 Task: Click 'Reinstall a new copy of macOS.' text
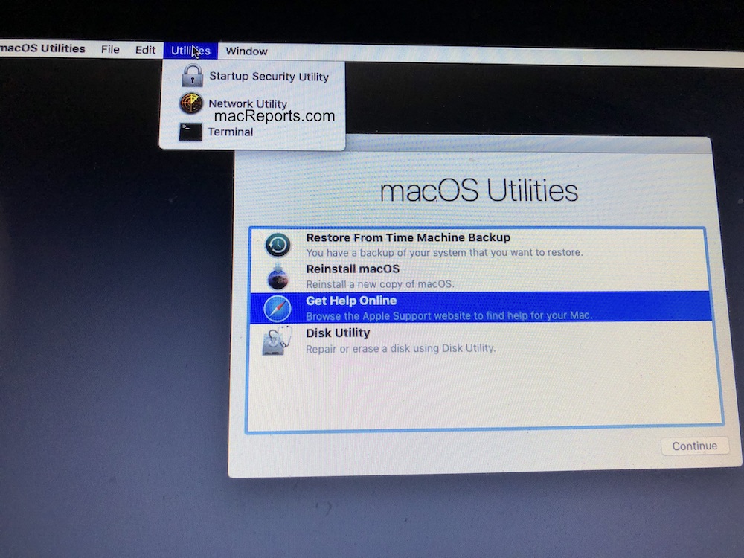tap(380, 284)
